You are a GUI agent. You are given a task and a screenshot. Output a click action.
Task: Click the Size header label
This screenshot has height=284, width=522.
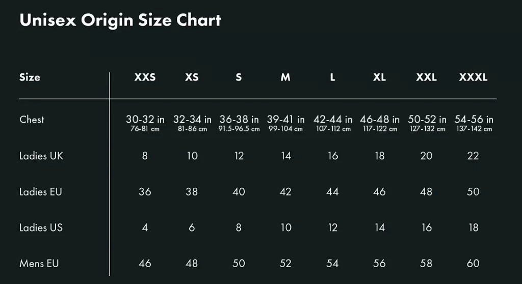tap(30, 78)
